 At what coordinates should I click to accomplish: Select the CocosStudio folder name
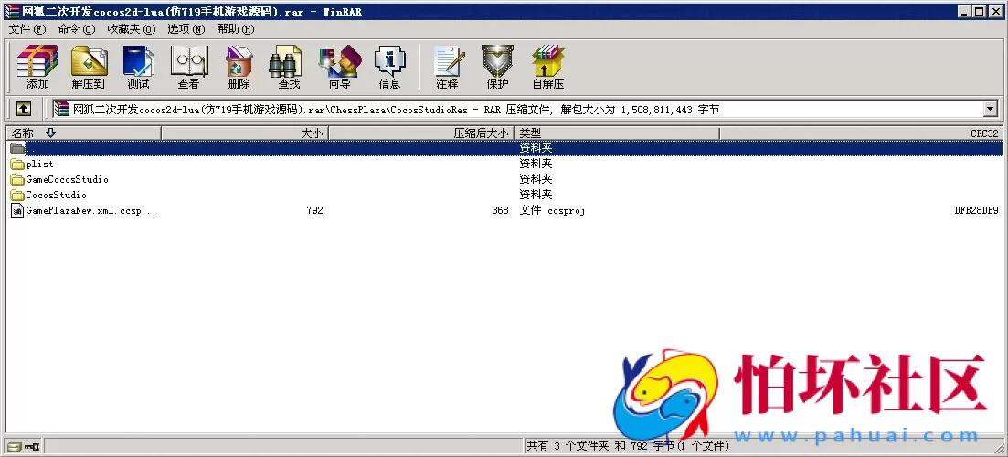pyautogui.click(x=56, y=195)
